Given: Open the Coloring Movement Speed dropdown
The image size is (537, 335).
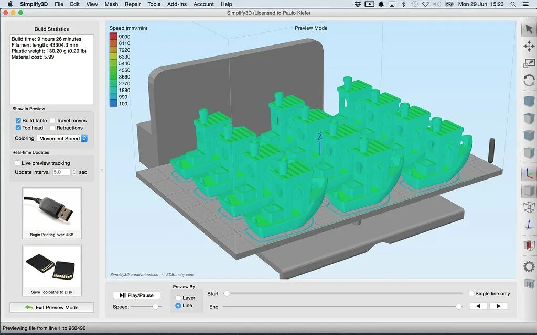Looking at the screenshot, I should click(x=62, y=138).
